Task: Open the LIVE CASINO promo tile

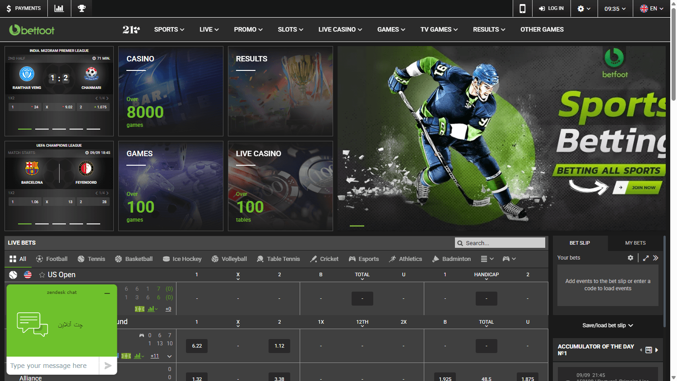Action: 280,186
